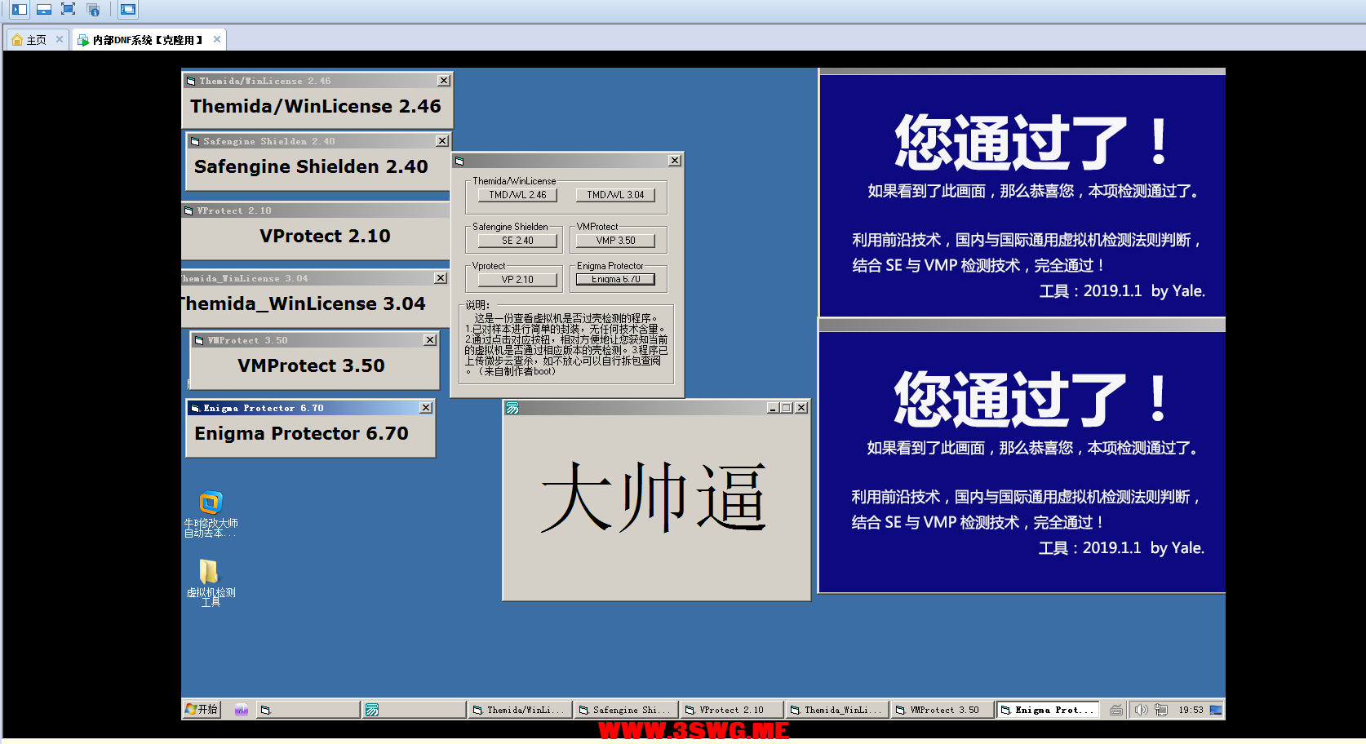Click the volume speaker tray icon
This screenshot has height=744, width=1366.
(x=1141, y=710)
